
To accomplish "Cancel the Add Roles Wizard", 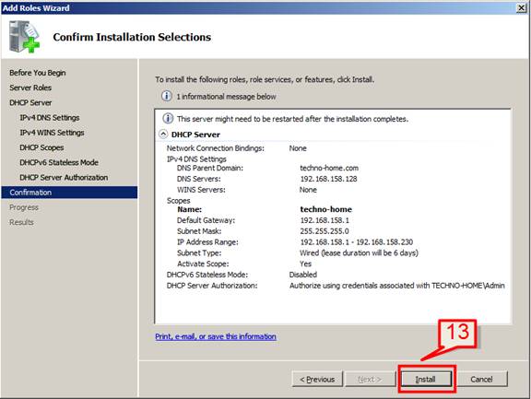I will pos(481,379).
